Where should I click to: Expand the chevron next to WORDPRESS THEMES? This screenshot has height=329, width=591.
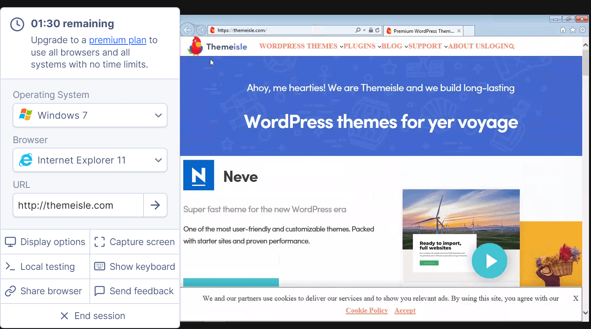pyautogui.click(x=341, y=47)
